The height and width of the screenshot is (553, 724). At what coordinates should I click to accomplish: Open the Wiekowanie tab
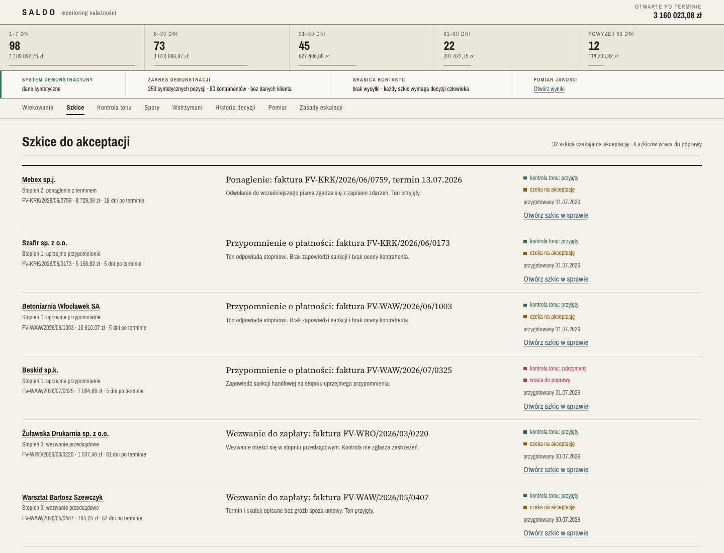[38, 108]
